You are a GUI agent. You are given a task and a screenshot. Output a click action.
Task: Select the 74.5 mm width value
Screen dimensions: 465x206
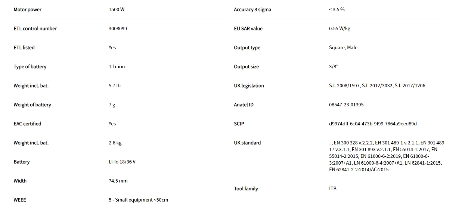point(118,181)
